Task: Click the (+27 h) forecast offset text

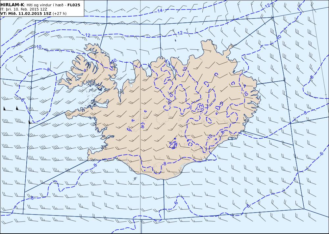Action: pos(59,14)
